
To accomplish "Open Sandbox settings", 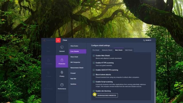I will tap(73, 84).
